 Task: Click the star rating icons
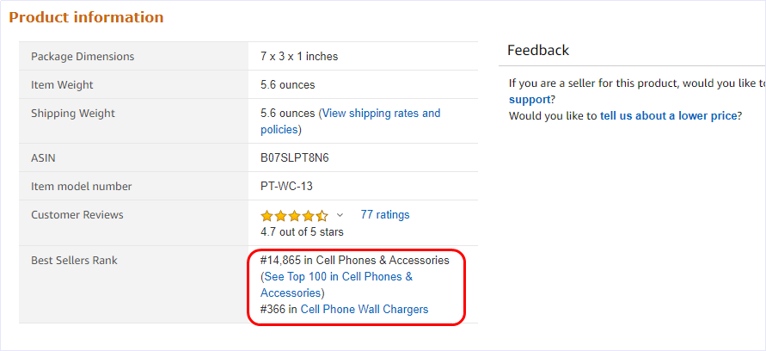pos(294,215)
